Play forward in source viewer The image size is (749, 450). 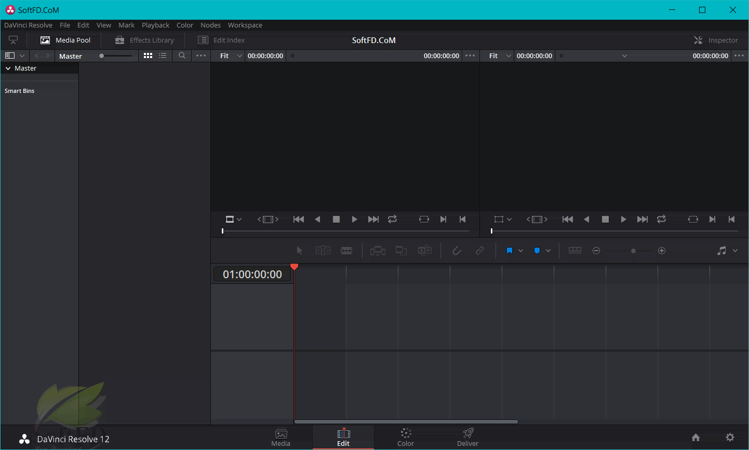coord(354,220)
